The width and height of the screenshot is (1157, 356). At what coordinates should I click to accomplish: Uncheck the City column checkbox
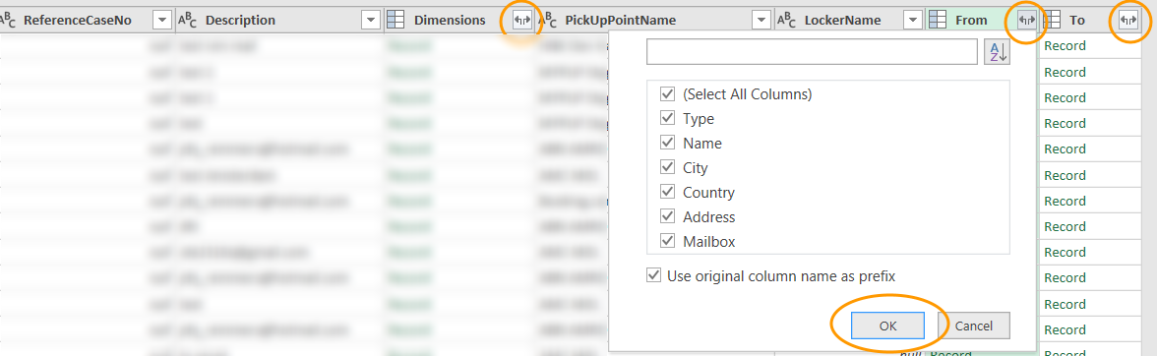click(668, 167)
